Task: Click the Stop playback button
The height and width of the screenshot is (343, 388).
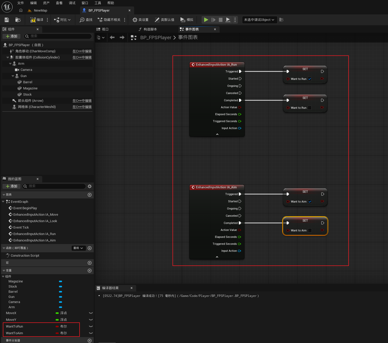Action: 221,20
